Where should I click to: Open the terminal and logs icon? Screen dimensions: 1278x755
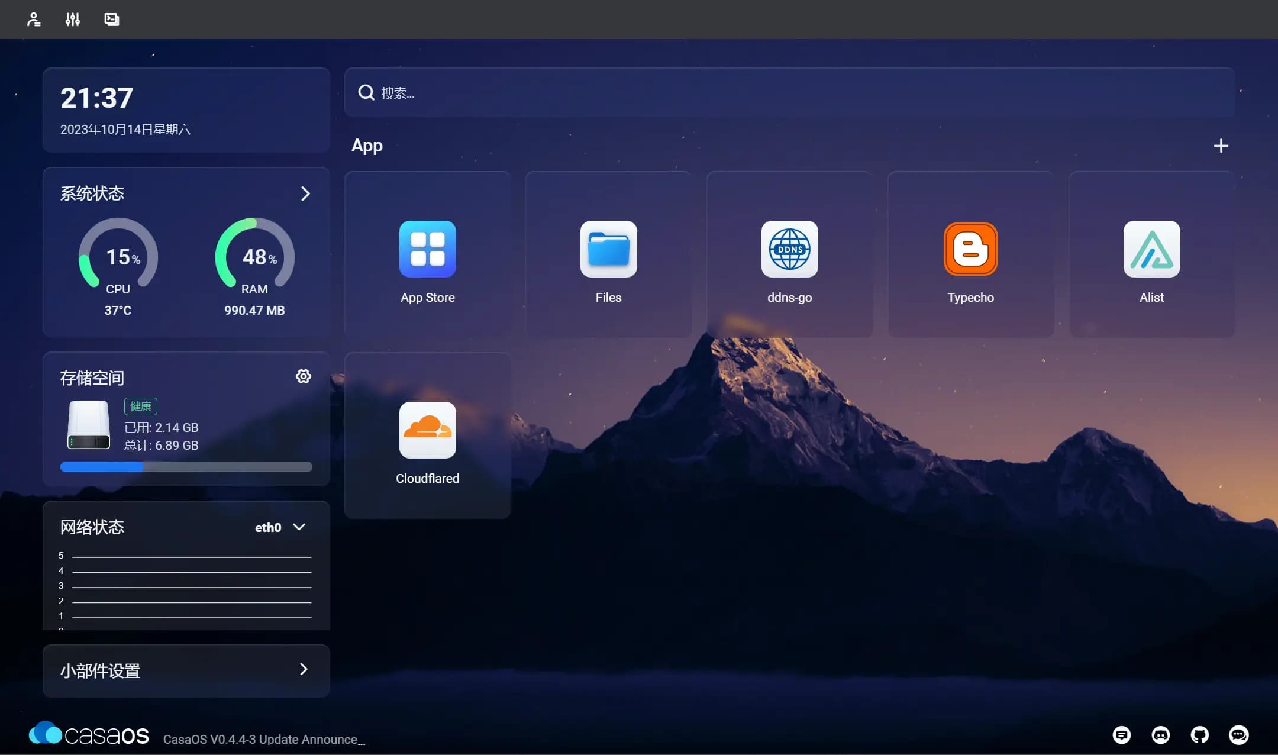[x=112, y=20]
